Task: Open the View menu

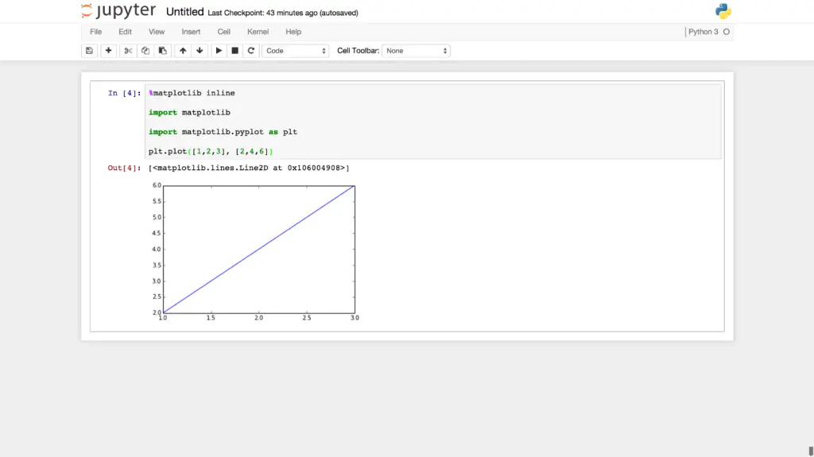Action: point(157,32)
